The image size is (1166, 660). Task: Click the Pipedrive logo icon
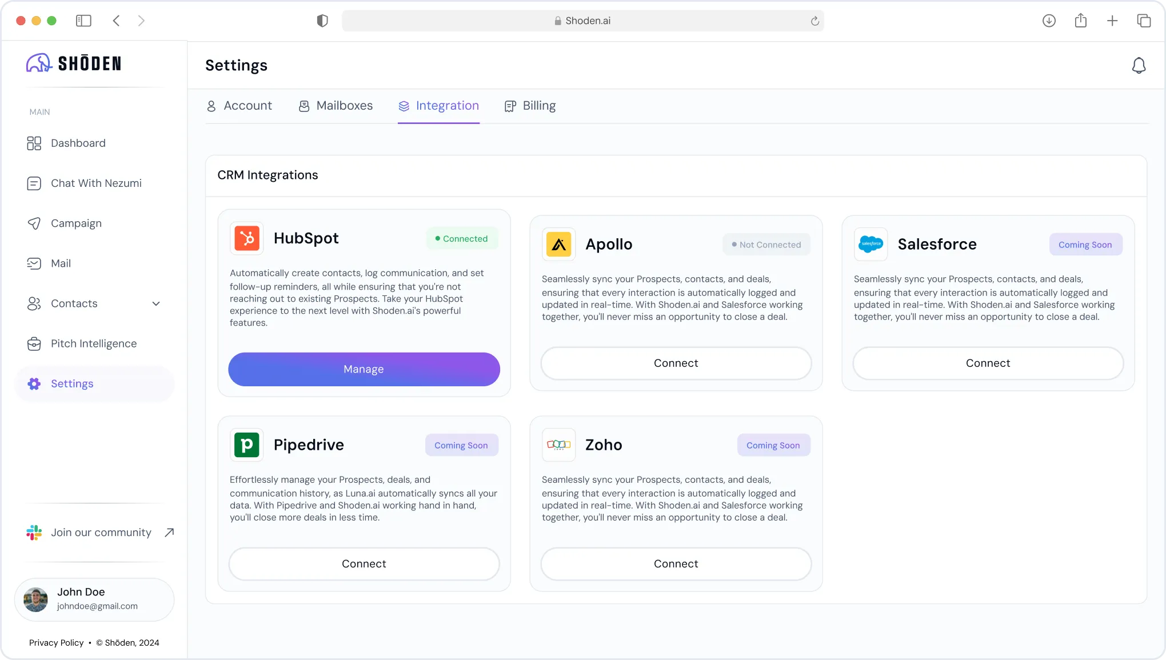point(247,445)
